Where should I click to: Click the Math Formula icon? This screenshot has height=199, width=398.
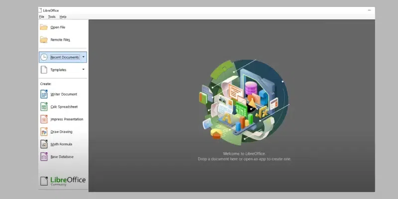click(x=44, y=144)
